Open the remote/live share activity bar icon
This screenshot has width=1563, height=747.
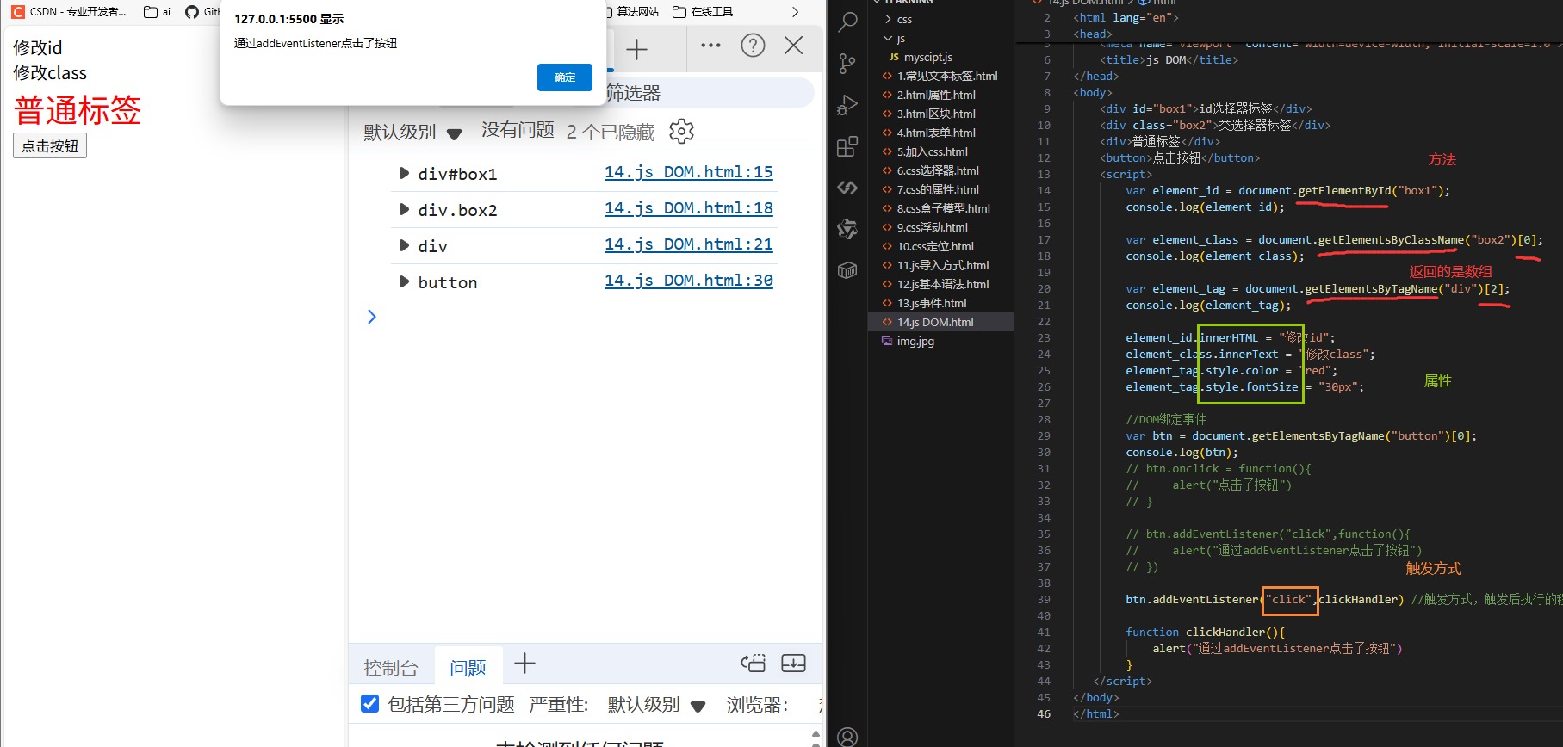click(848, 188)
